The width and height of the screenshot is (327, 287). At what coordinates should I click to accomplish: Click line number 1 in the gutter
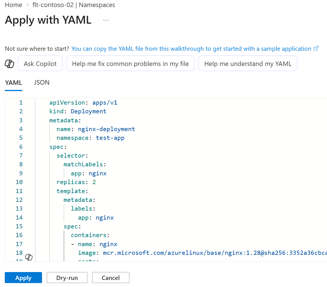[x=21, y=103]
